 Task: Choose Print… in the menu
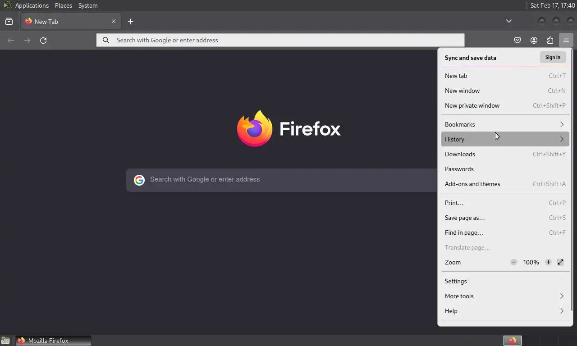tap(505, 203)
